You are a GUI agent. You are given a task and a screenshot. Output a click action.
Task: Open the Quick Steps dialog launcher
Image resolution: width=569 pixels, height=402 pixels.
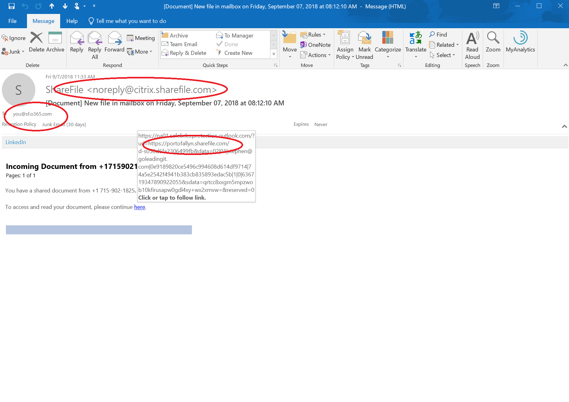click(276, 65)
